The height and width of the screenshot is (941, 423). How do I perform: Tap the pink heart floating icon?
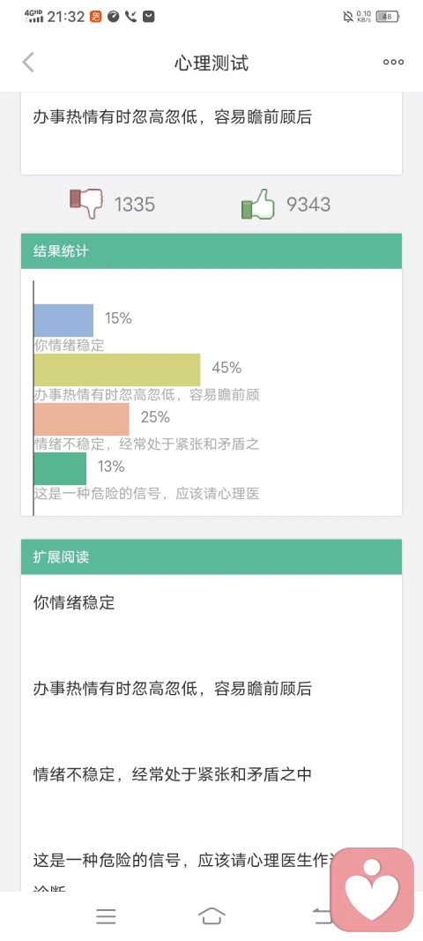click(372, 889)
